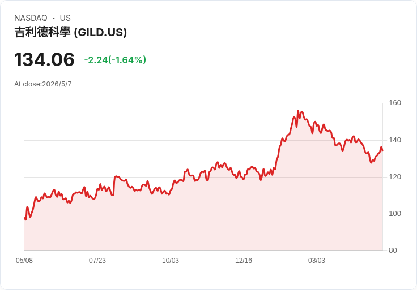Click the 160 price axis label
417x290 pixels.
click(x=395, y=103)
